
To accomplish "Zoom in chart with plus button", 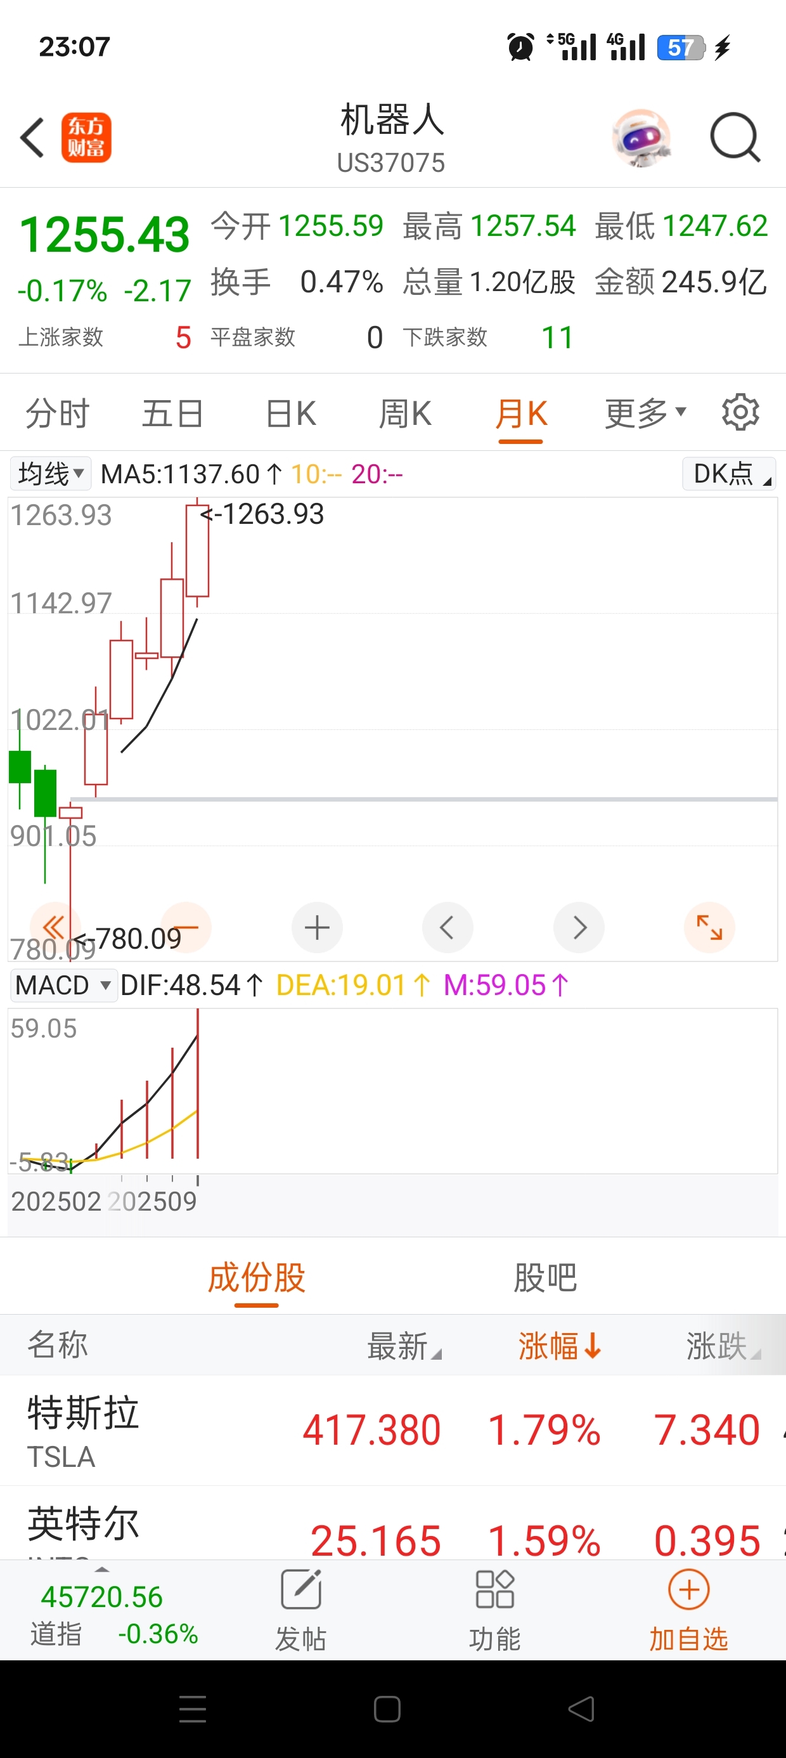I will (x=316, y=927).
